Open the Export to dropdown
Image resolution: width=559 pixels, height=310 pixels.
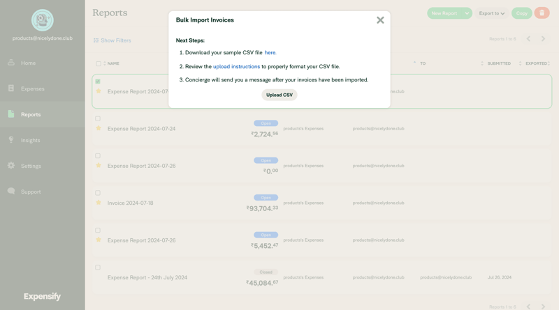tap(492, 13)
